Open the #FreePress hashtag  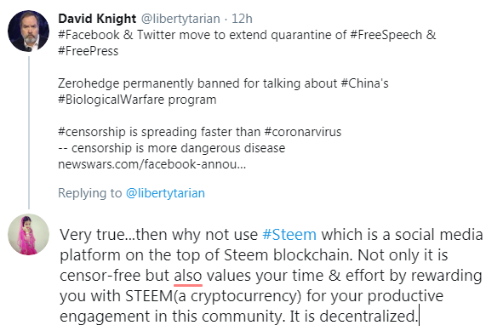pyautogui.click(x=89, y=51)
